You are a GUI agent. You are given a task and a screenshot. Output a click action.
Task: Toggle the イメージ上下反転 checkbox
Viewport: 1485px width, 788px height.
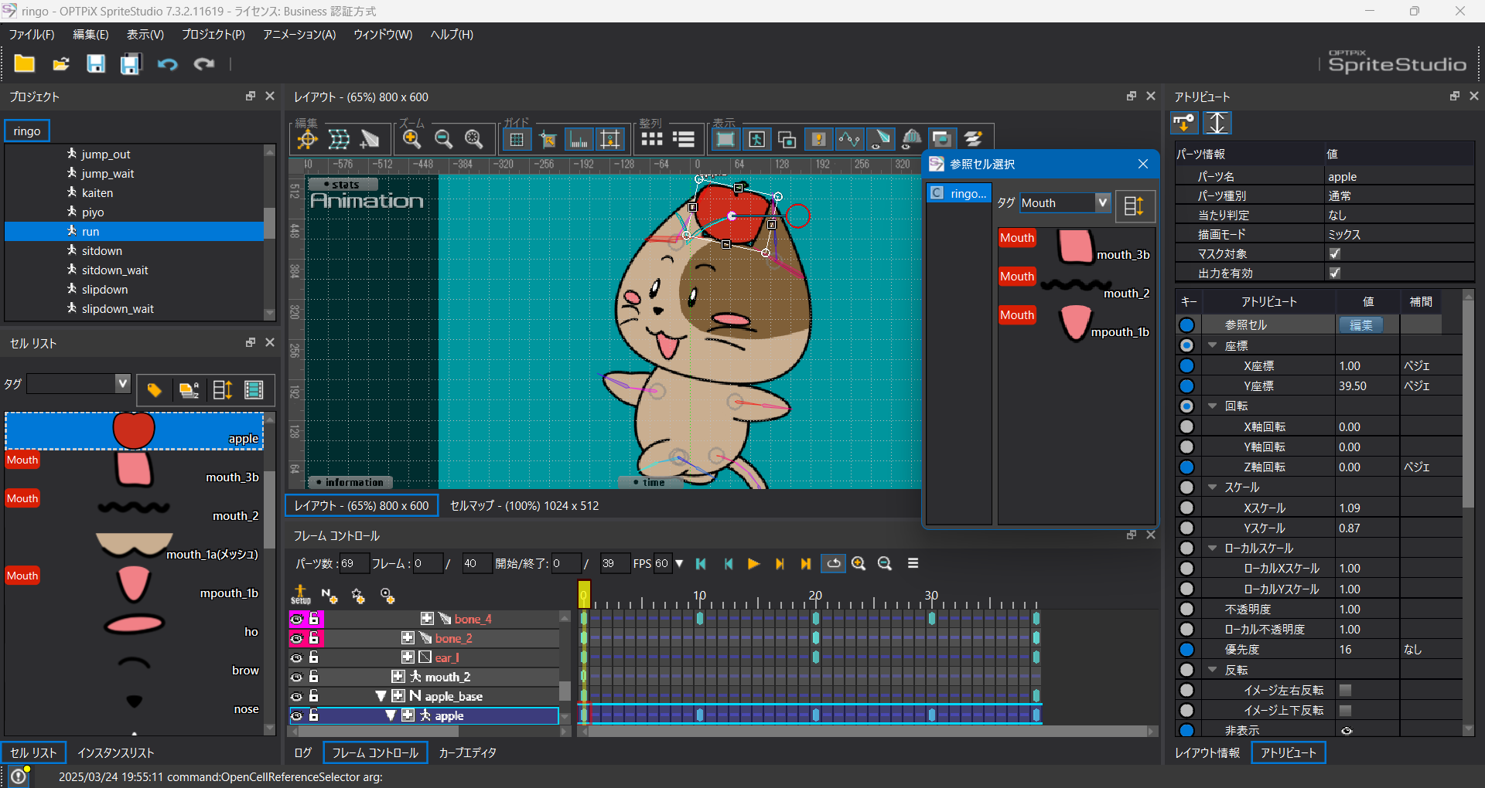1346,710
